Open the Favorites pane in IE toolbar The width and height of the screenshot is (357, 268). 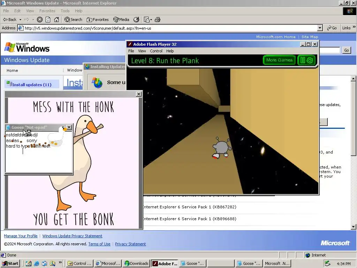(x=98, y=20)
